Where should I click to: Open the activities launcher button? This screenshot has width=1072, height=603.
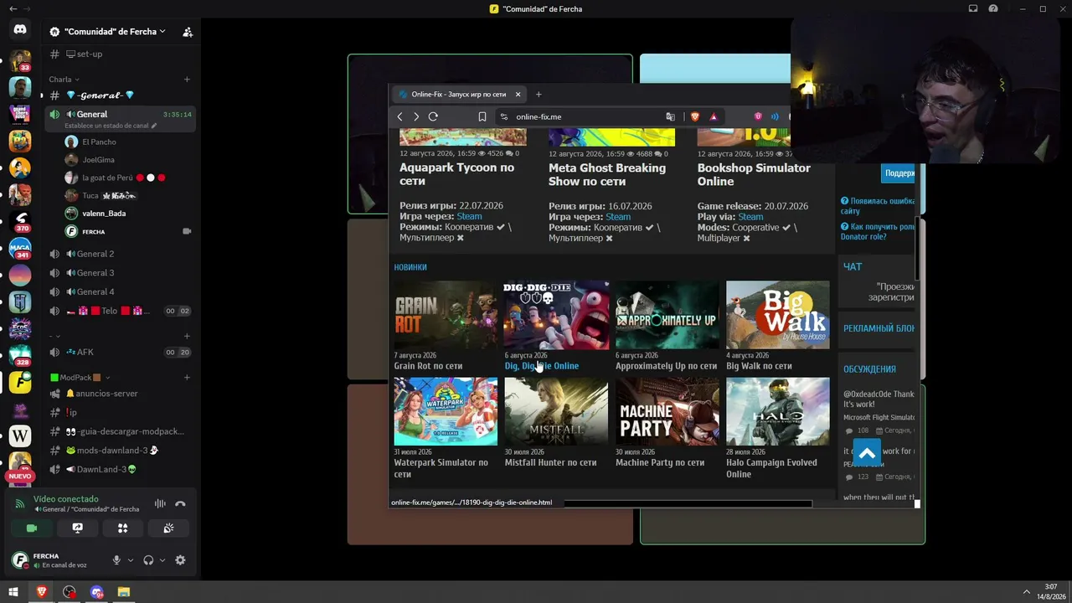click(123, 528)
